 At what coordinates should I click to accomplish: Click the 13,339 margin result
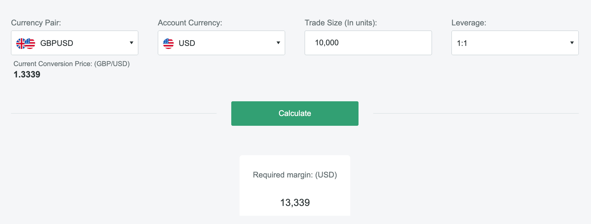point(295,203)
